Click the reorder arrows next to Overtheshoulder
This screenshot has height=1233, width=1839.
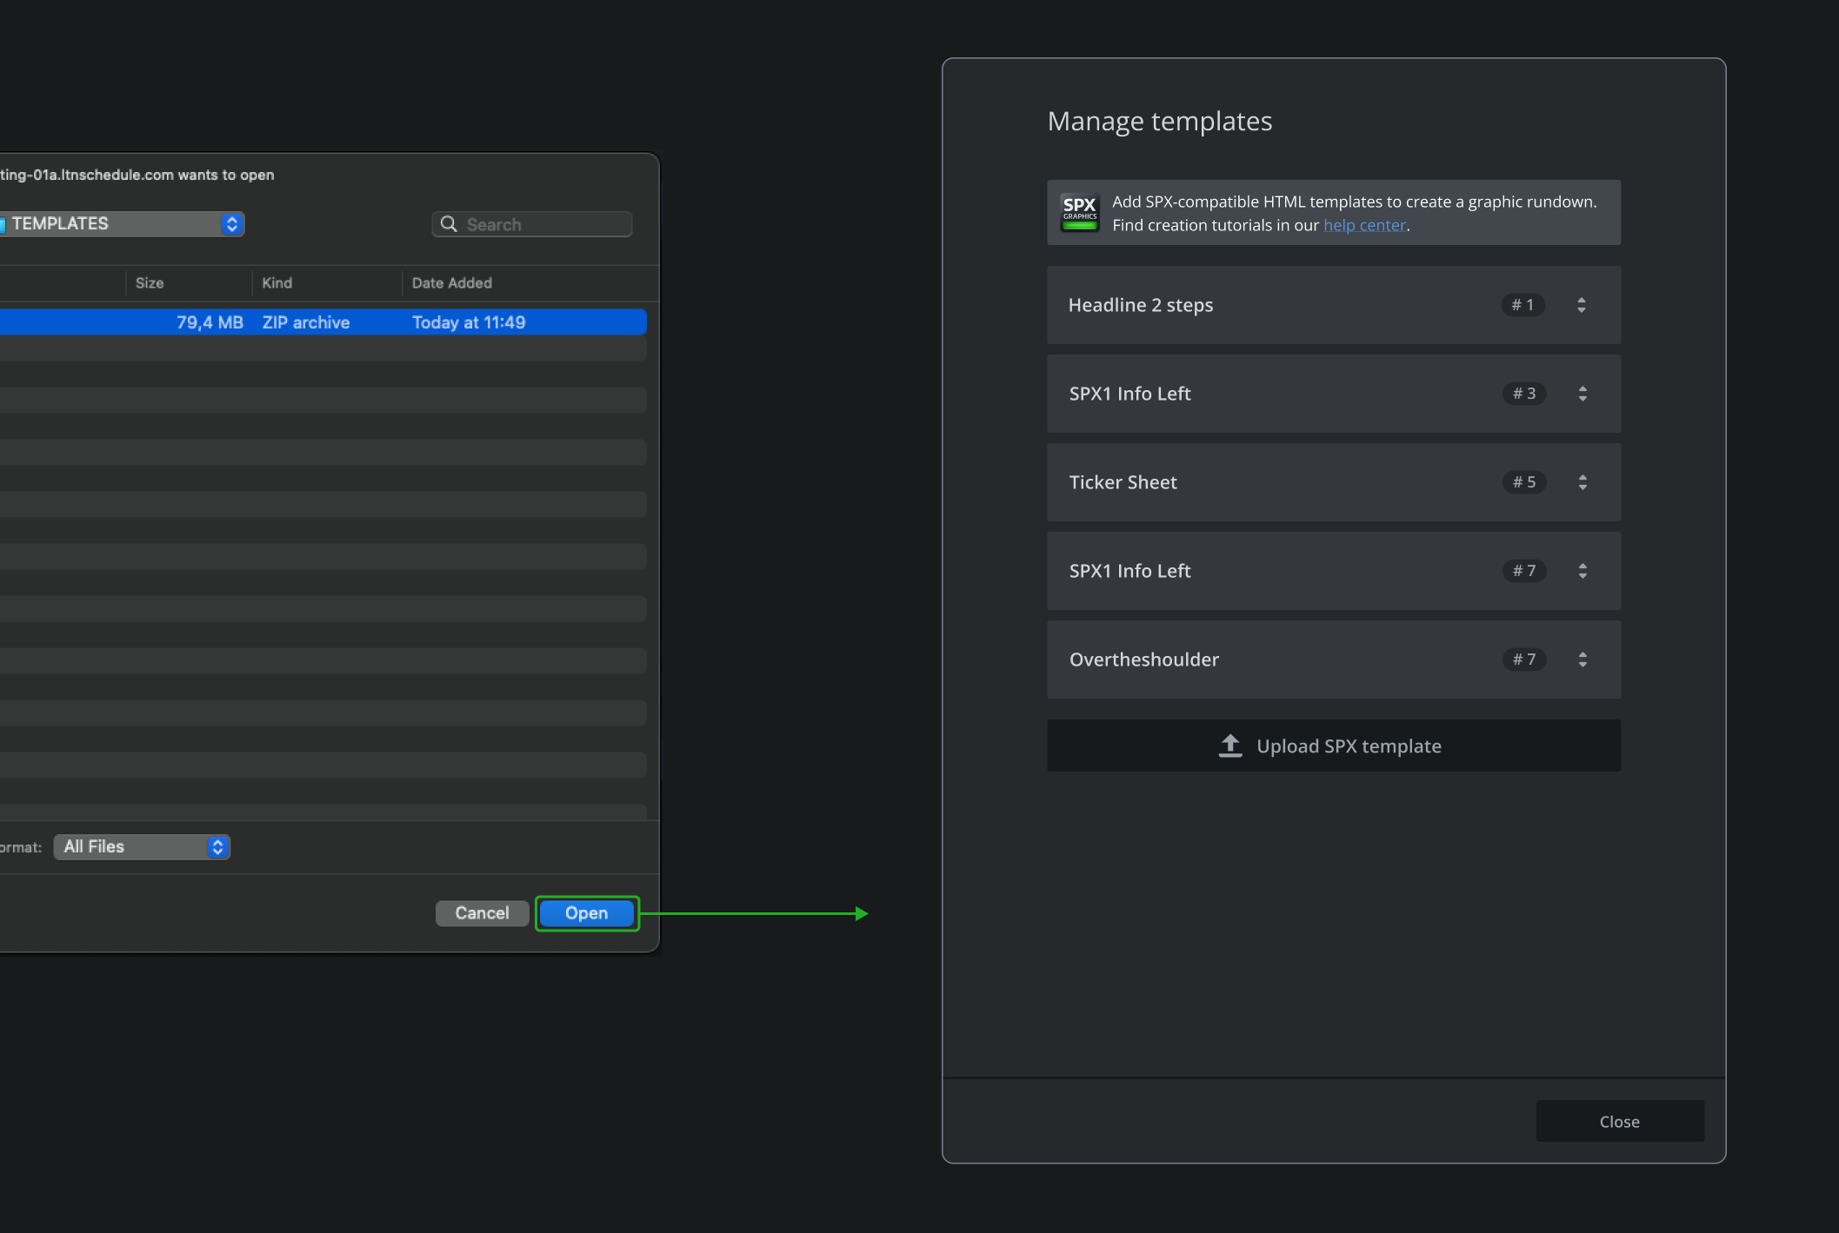pos(1582,660)
